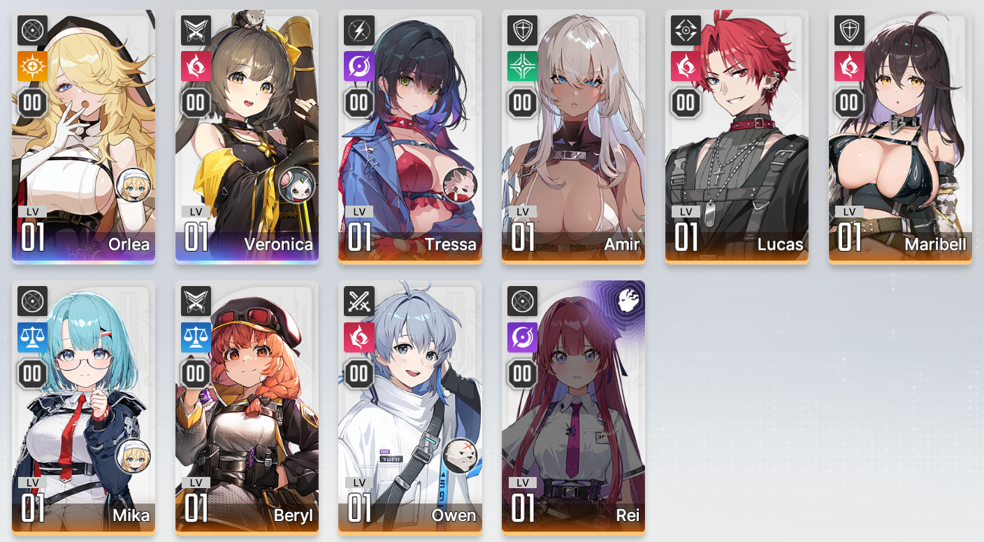Click Maribell's shield class icon
The image size is (984, 542).
[850, 31]
